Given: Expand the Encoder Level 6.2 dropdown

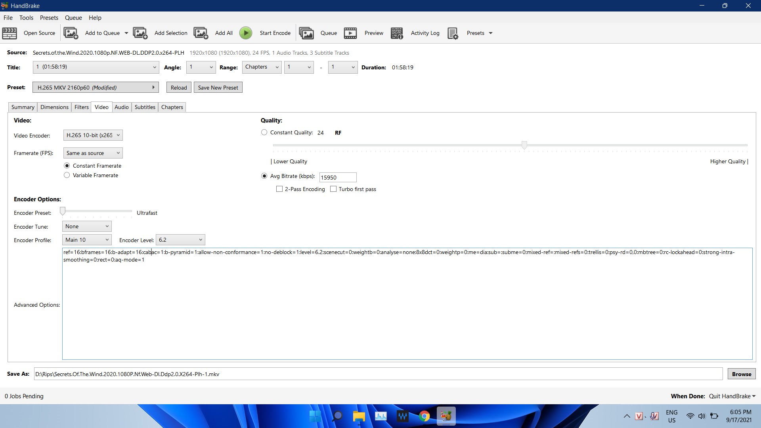Looking at the screenshot, I should [x=180, y=240].
